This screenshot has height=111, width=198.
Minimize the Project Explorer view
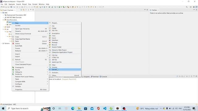[31, 10]
